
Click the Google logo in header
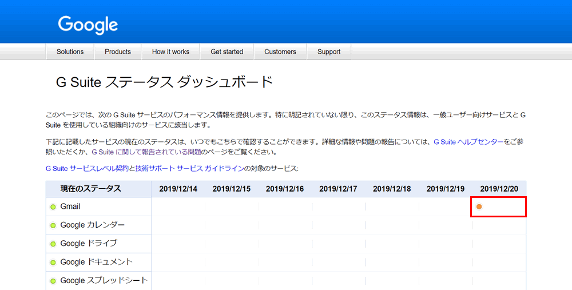[x=88, y=25]
